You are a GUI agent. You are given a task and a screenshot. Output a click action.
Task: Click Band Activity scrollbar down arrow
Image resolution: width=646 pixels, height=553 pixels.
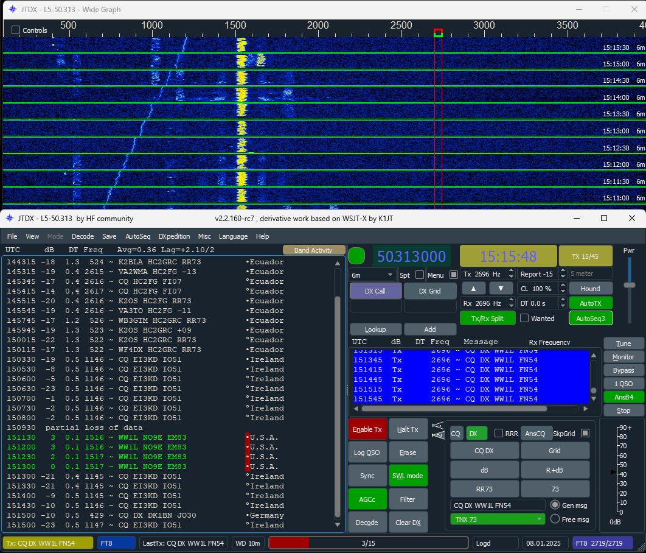[338, 525]
